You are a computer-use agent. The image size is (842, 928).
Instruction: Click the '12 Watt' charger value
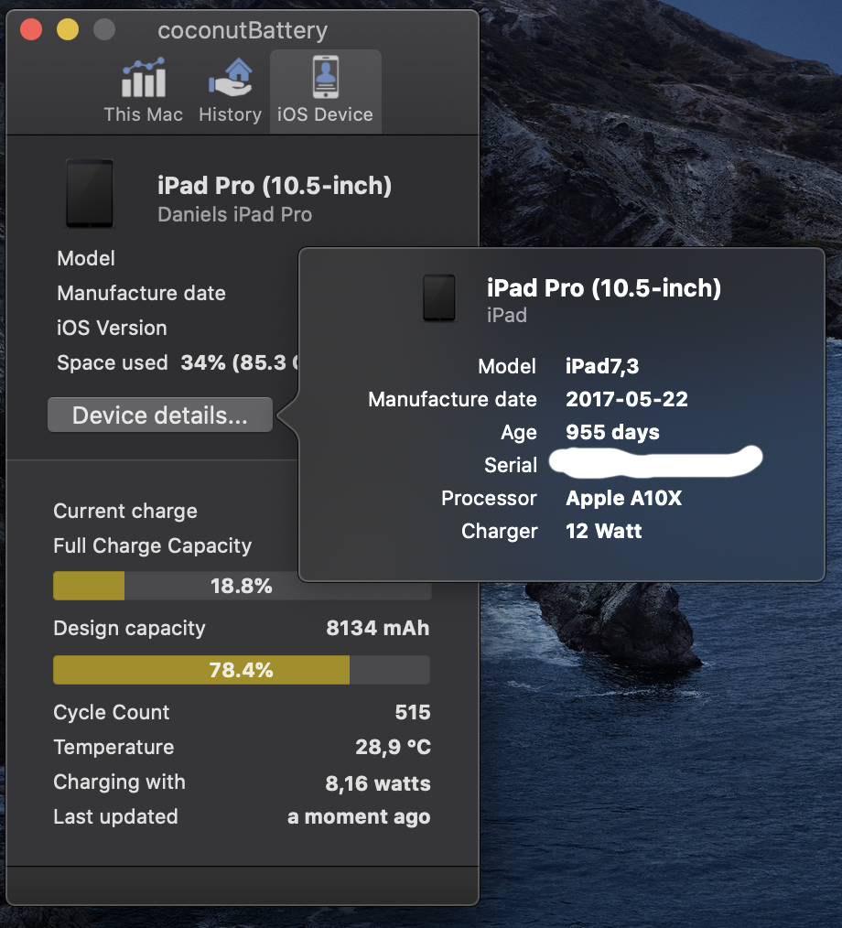click(x=603, y=531)
